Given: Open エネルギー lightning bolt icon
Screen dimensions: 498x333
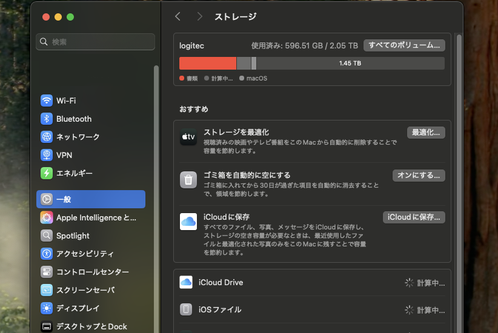Looking at the screenshot, I should [47, 173].
